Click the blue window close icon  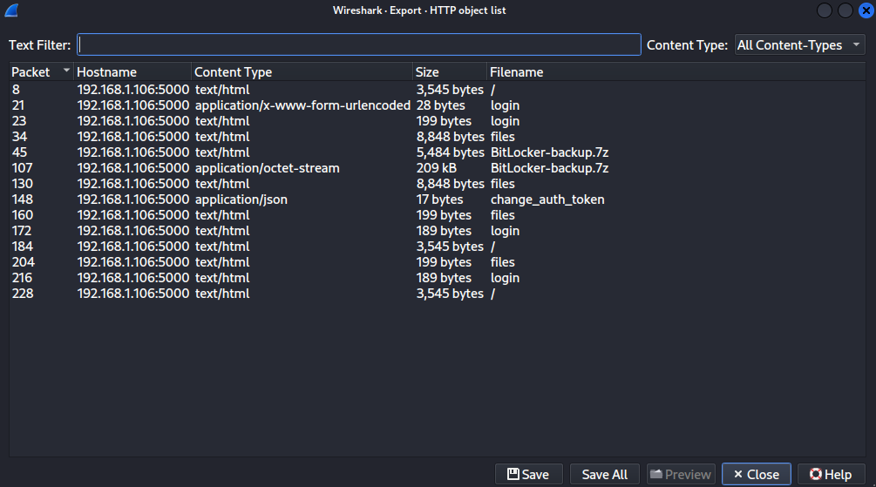tap(866, 10)
